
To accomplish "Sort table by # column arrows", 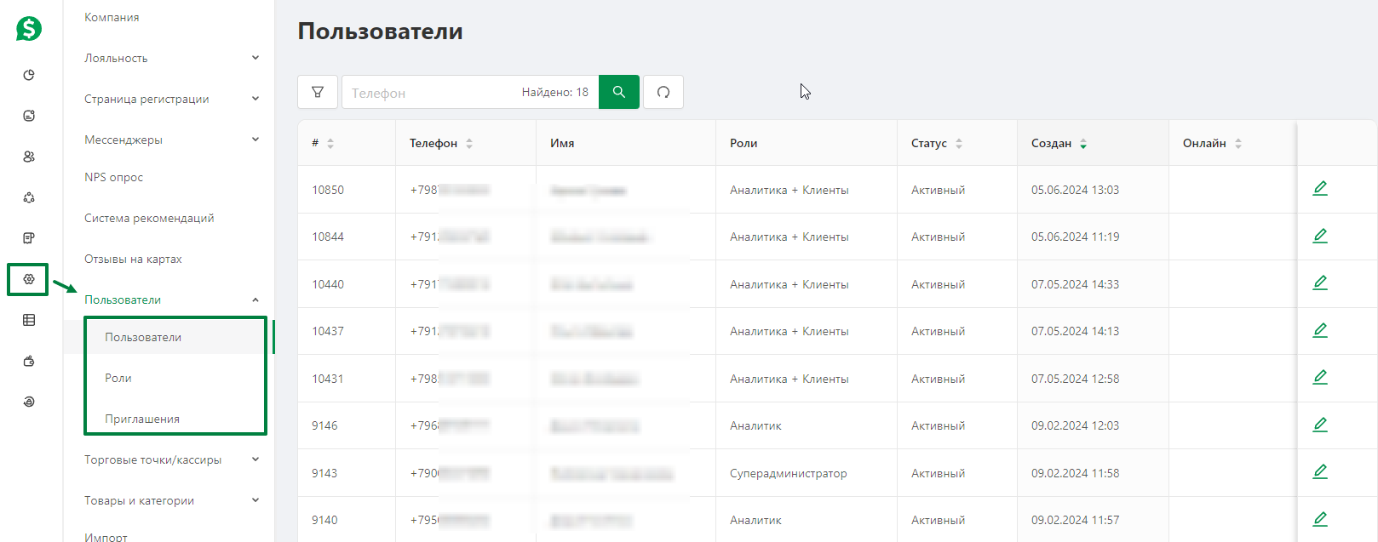I will 330,144.
